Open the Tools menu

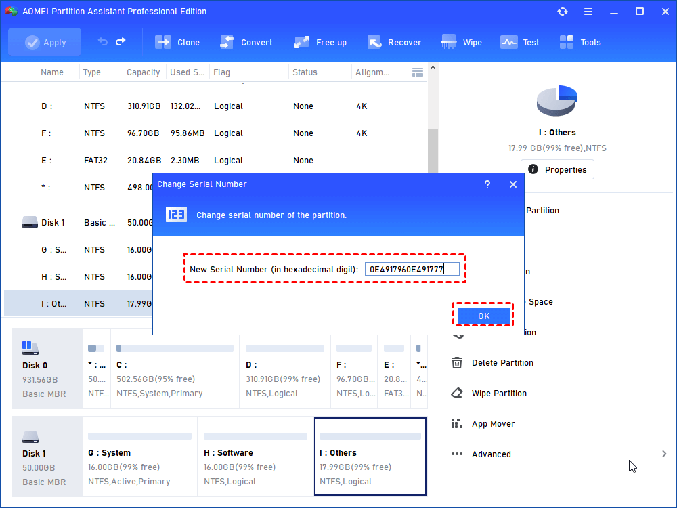tap(580, 42)
